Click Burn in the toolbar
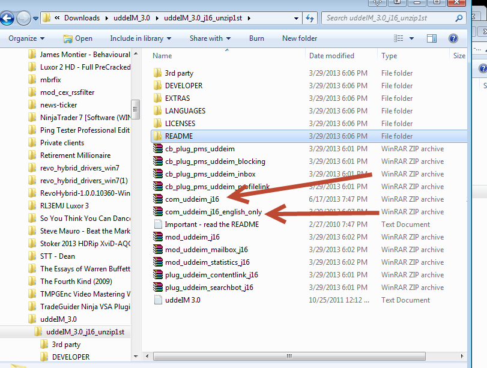This screenshot has width=487, height=368. (x=256, y=38)
